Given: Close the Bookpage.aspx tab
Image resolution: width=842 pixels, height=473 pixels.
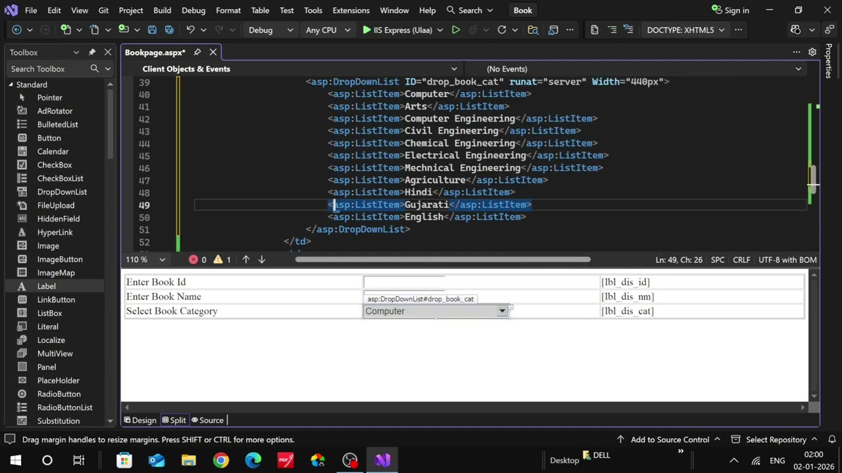Looking at the screenshot, I should 213,52.
